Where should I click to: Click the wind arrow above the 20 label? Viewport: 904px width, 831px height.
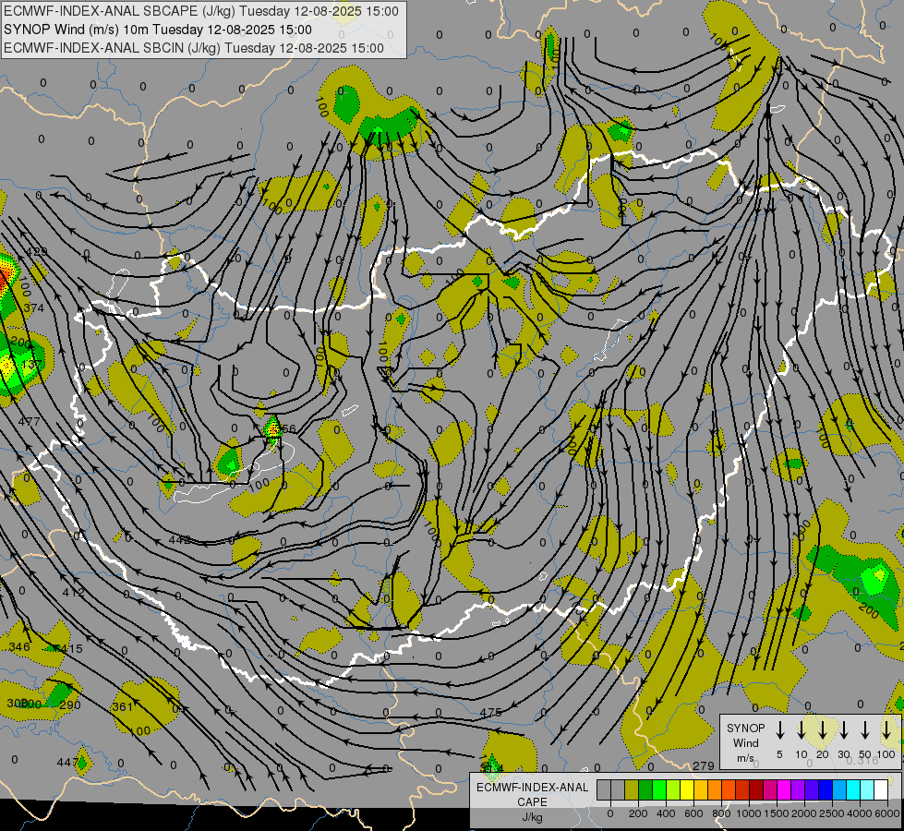(823, 730)
